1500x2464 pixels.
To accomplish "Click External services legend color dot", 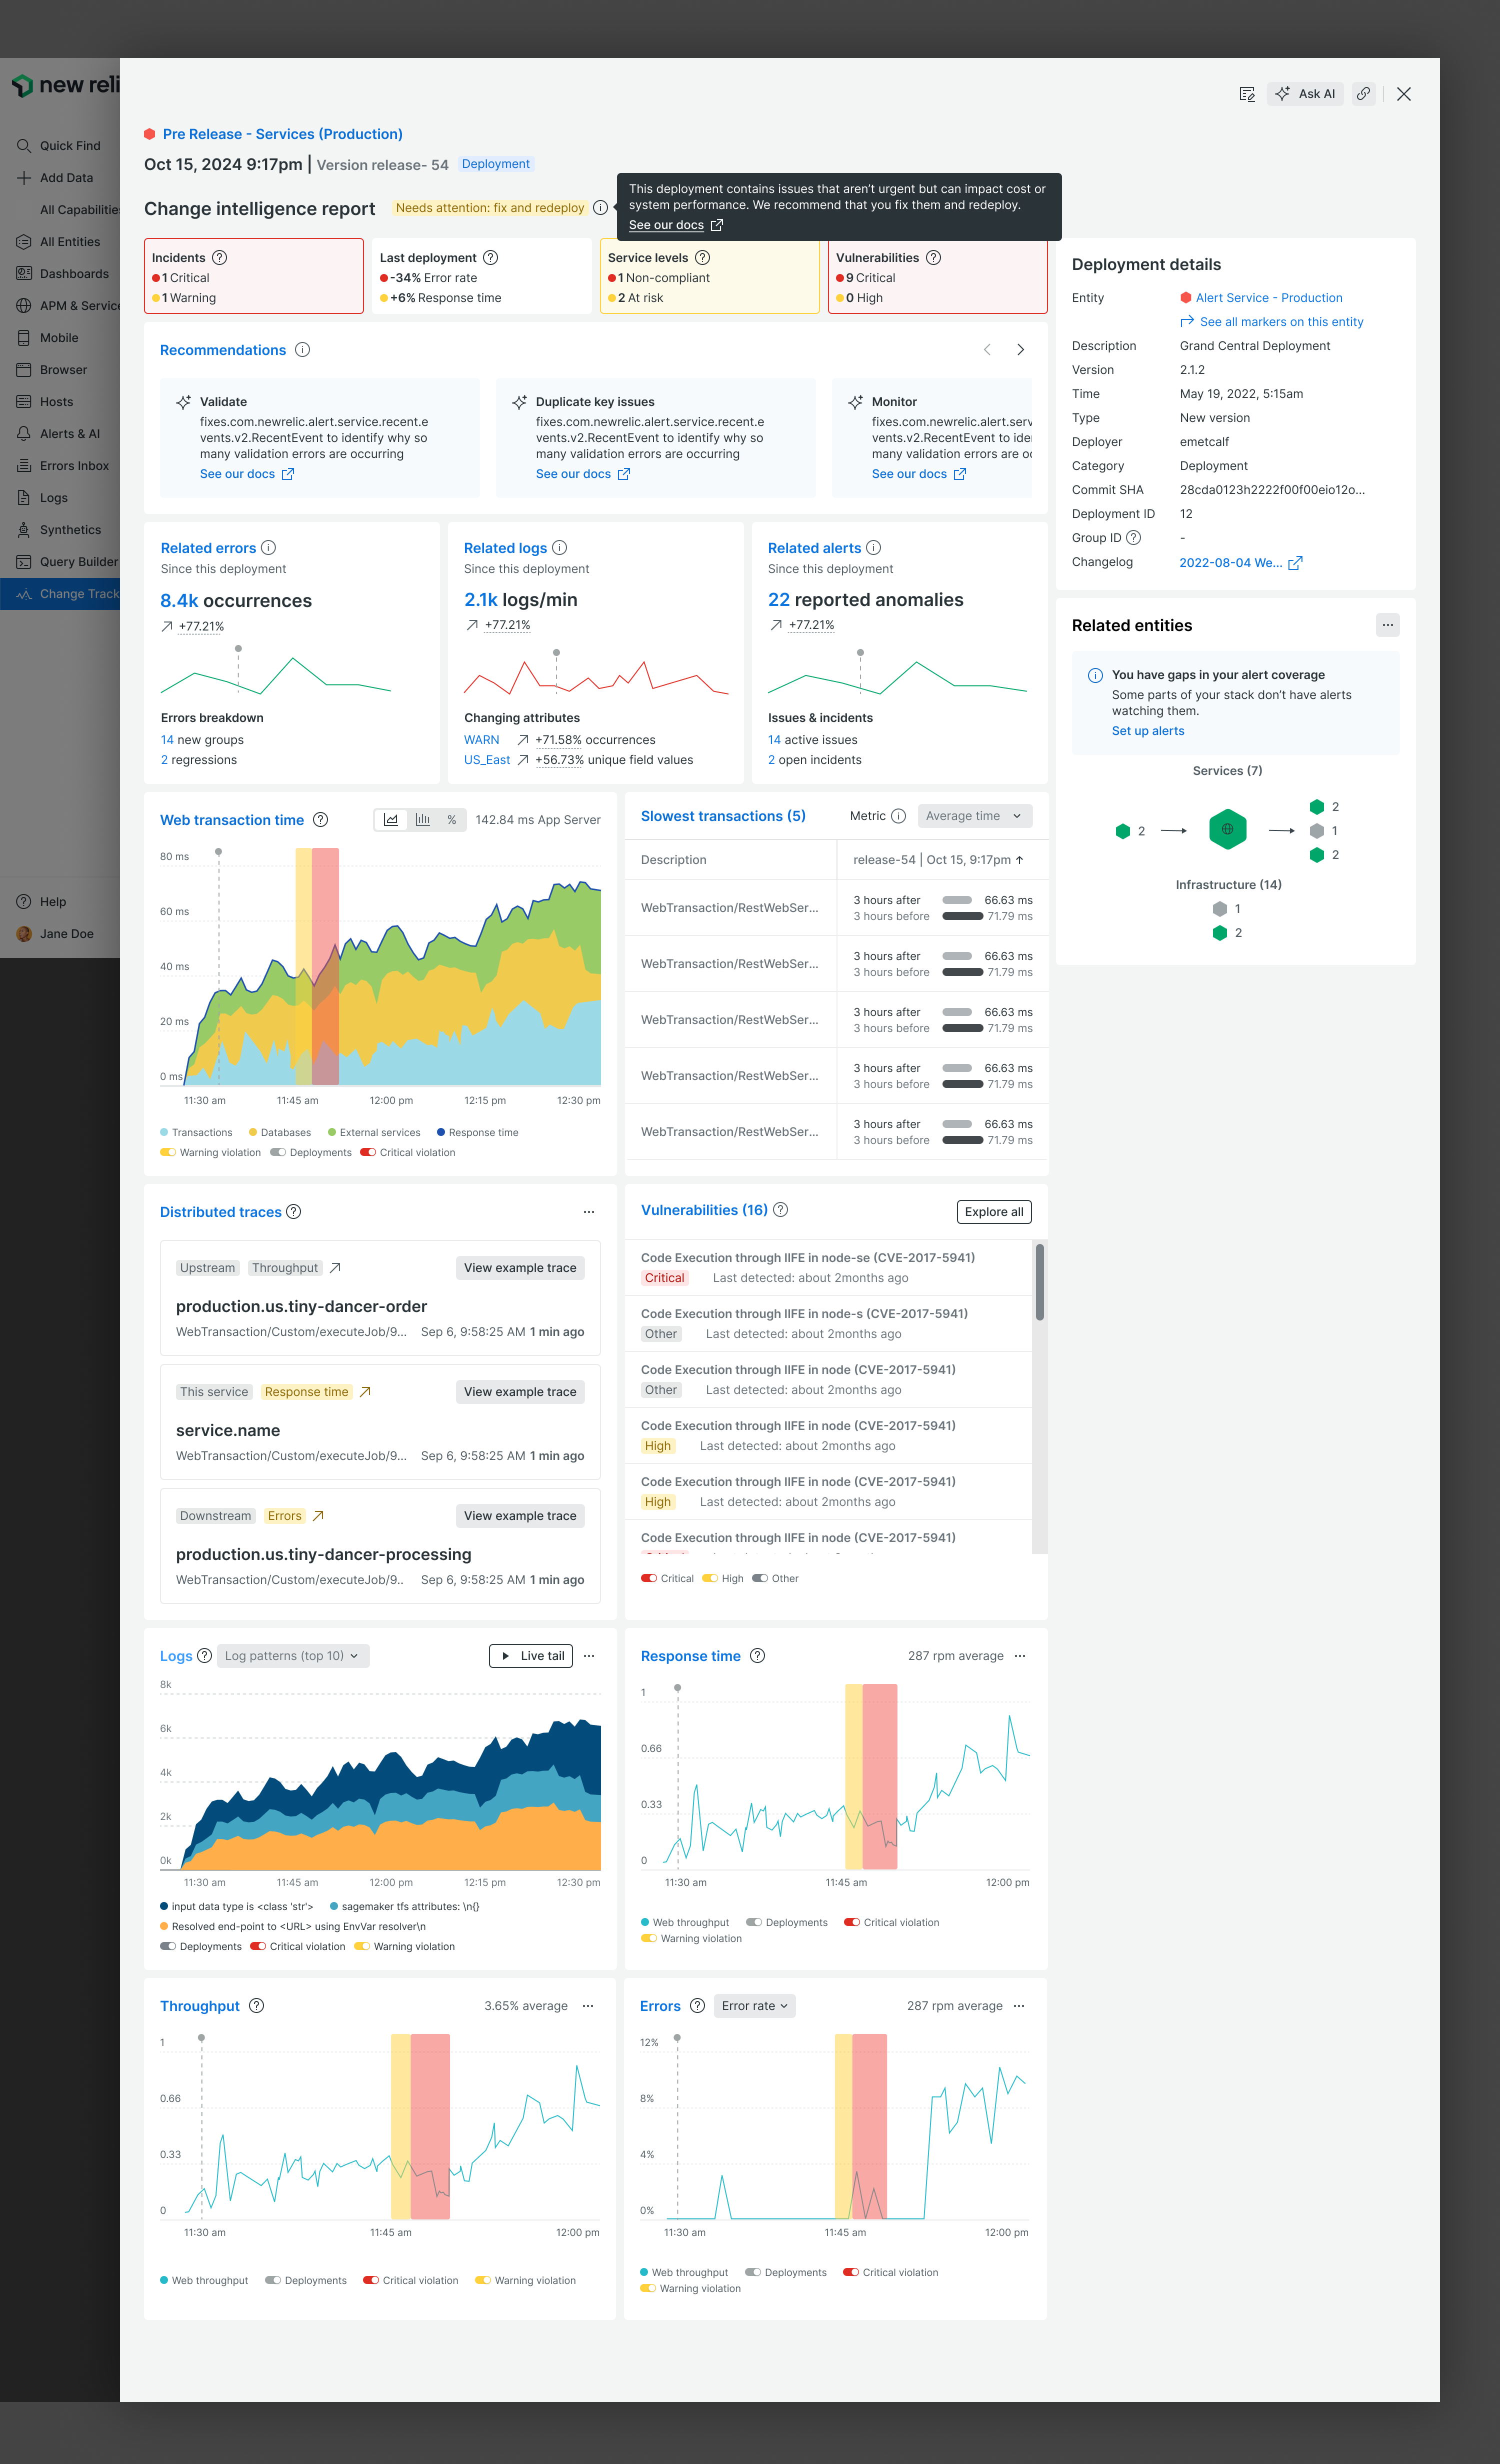I will (x=332, y=1133).
